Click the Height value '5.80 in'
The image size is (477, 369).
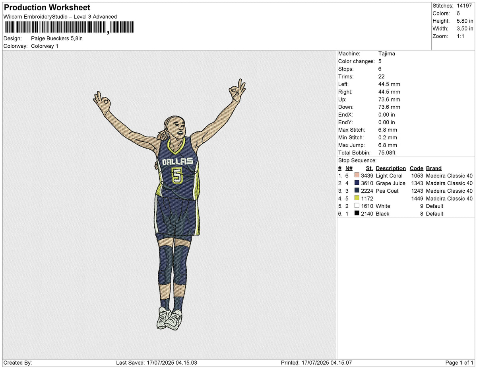click(465, 21)
